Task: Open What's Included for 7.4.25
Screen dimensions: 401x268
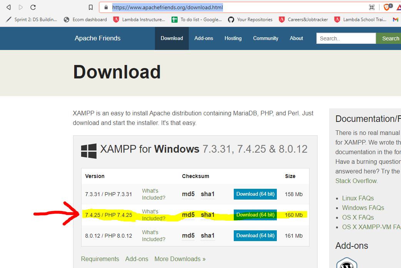Action: click(x=154, y=215)
